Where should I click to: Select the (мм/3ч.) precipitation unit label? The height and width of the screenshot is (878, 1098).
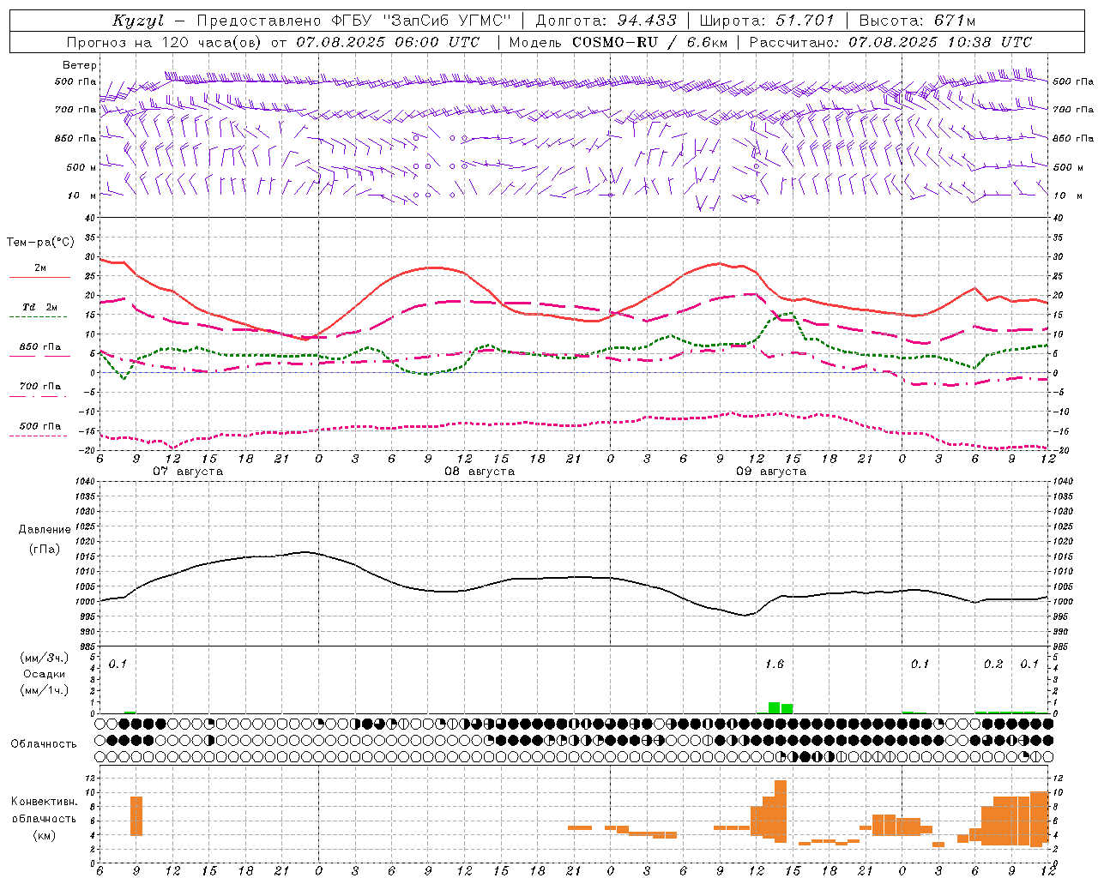click(44, 658)
